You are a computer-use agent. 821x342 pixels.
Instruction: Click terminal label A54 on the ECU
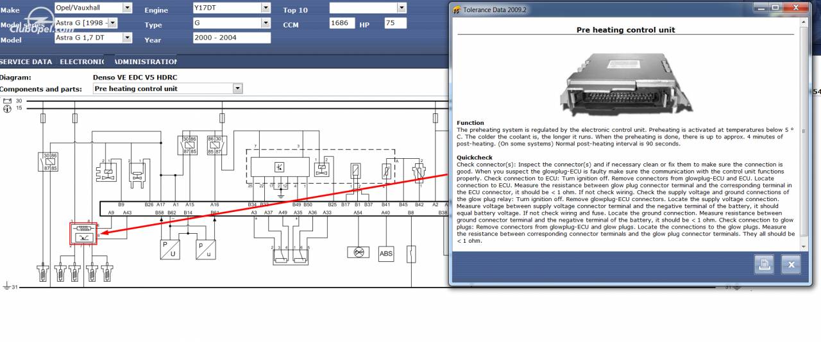pos(358,212)
